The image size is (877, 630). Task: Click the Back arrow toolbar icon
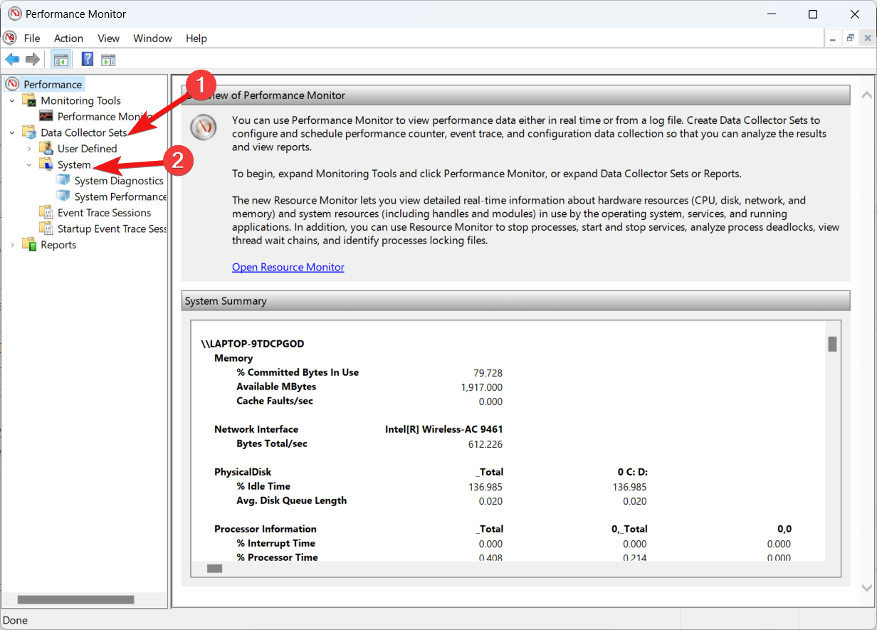point(12,59)
